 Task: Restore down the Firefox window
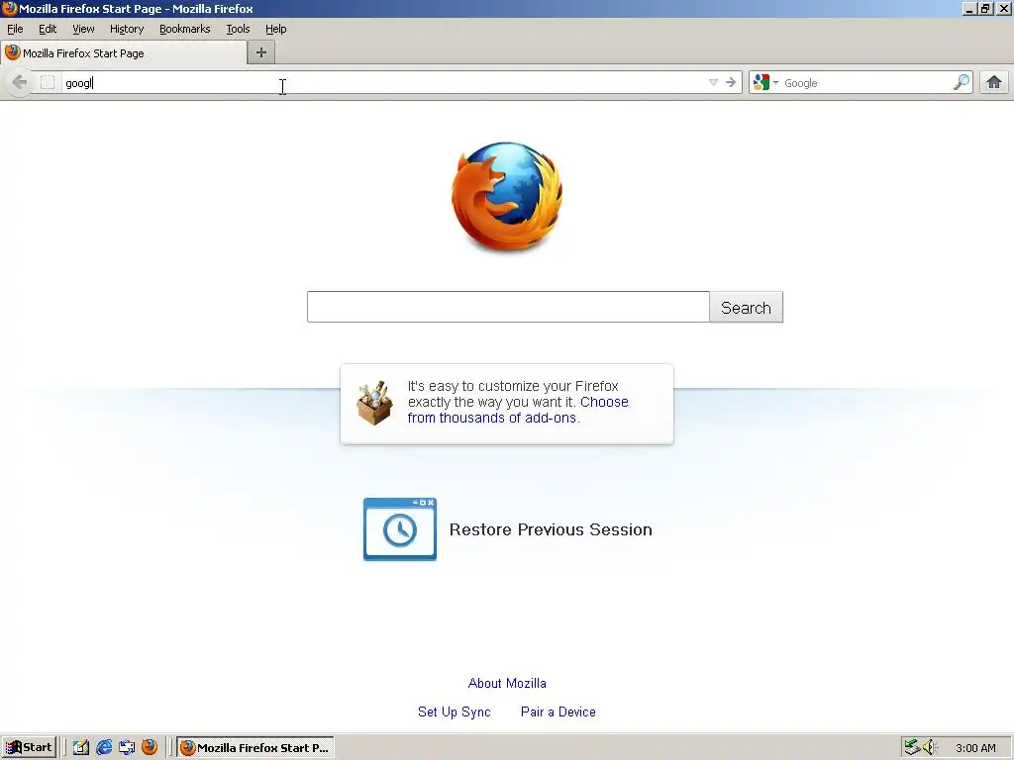(985, 8)
